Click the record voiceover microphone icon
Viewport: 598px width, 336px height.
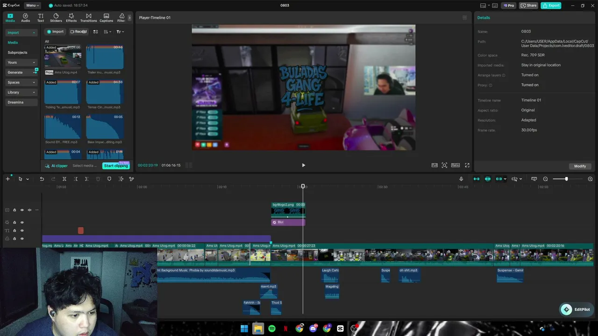461,179
